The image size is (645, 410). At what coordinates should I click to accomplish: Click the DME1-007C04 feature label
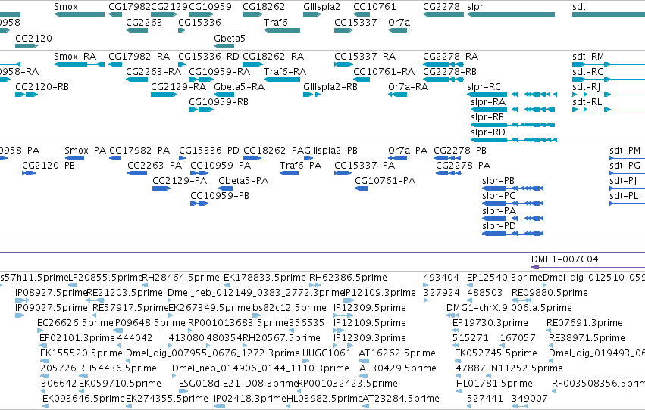(x=565, y=259)
